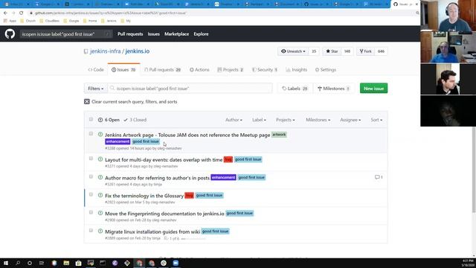
Task: Open the taskbar search icon
Action: 18,263
